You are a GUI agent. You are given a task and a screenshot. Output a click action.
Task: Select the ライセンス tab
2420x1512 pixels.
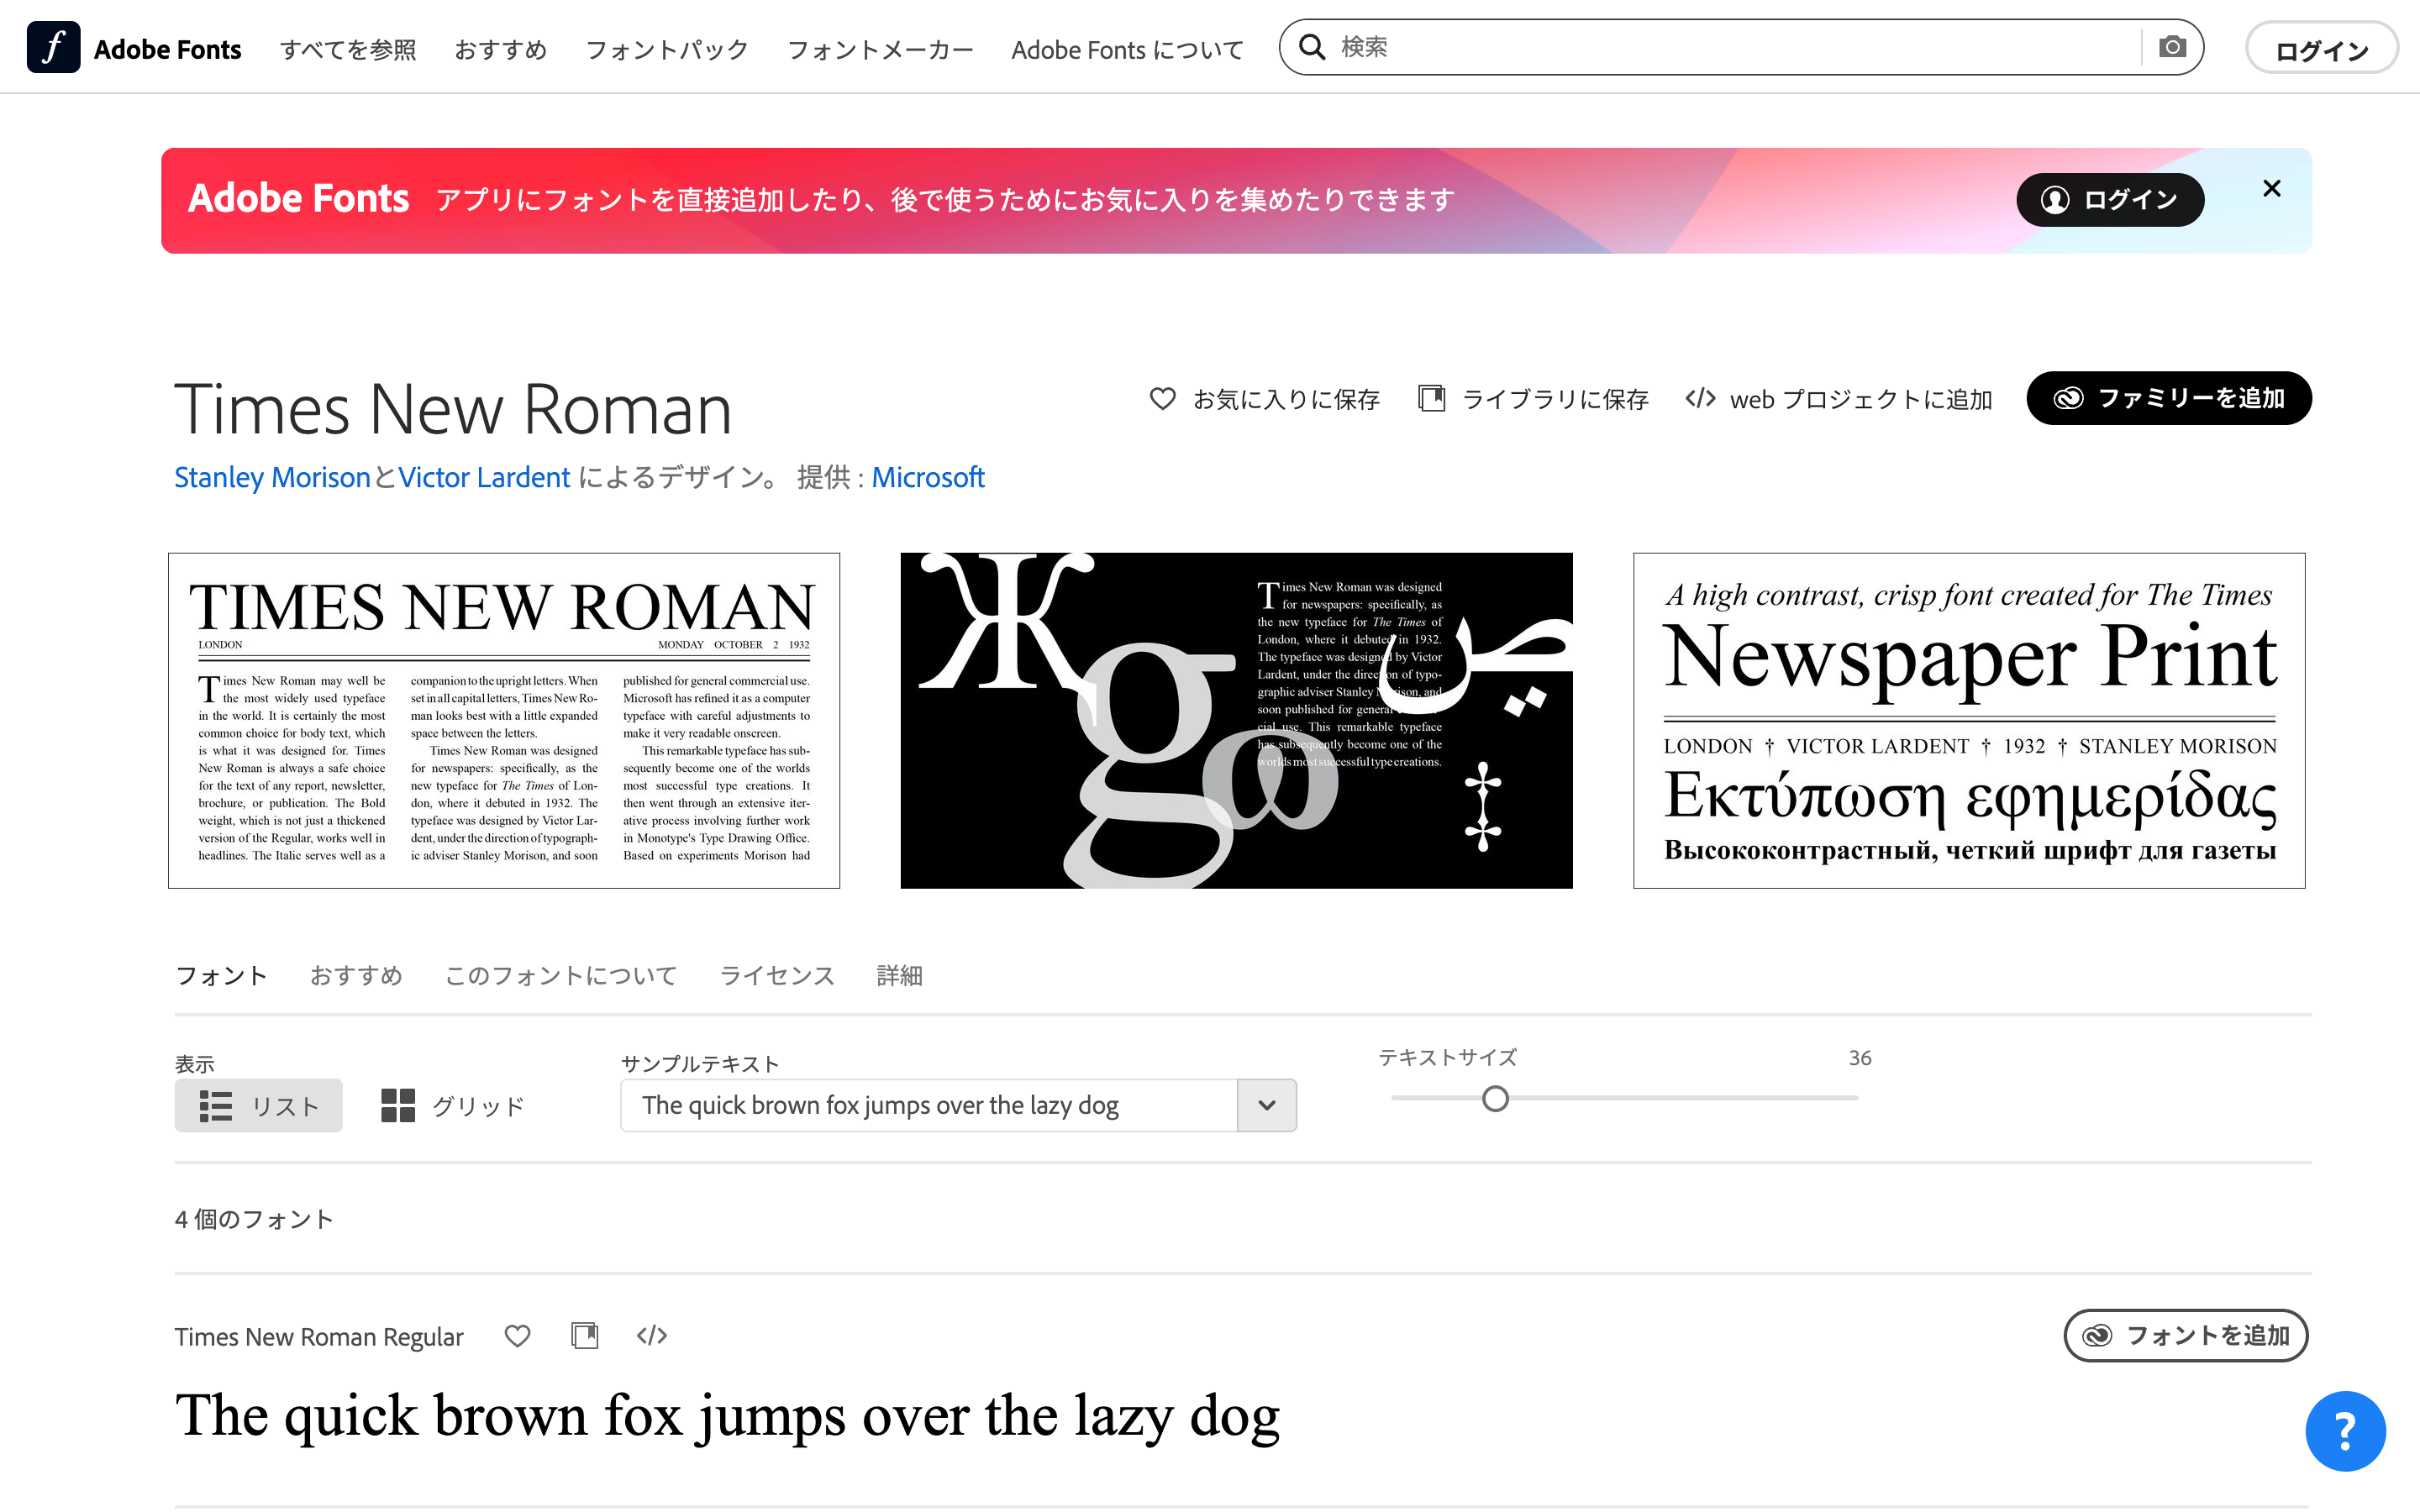pyautogui.click(x=777, y=976)
